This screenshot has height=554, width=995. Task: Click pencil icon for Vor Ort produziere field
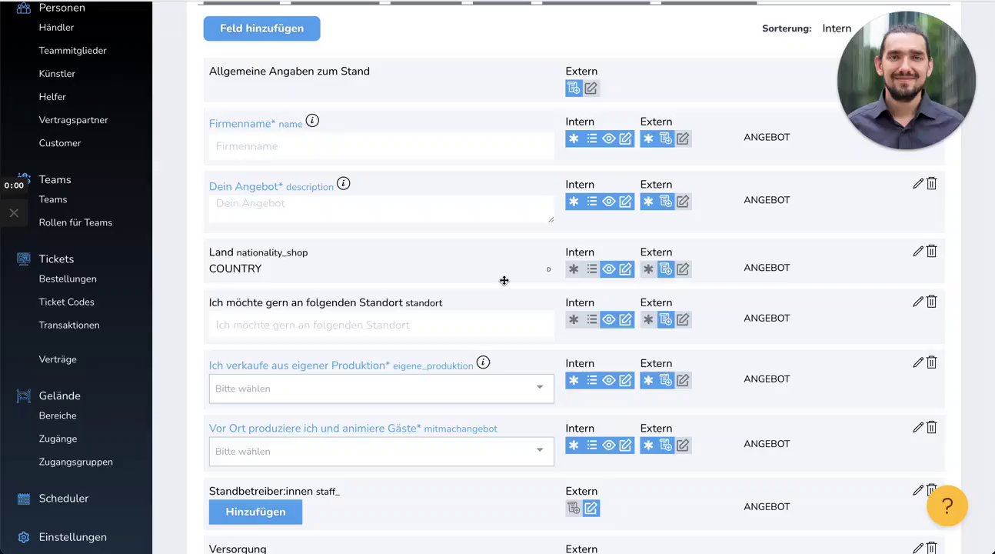917,428
